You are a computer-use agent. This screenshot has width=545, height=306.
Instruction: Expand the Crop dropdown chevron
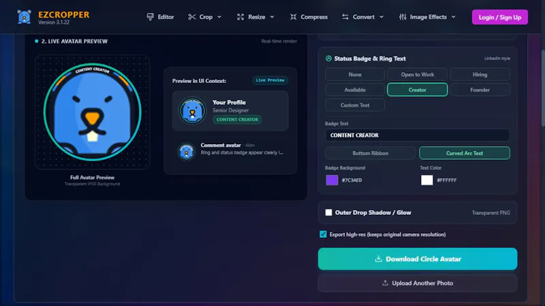coord(219,17)
